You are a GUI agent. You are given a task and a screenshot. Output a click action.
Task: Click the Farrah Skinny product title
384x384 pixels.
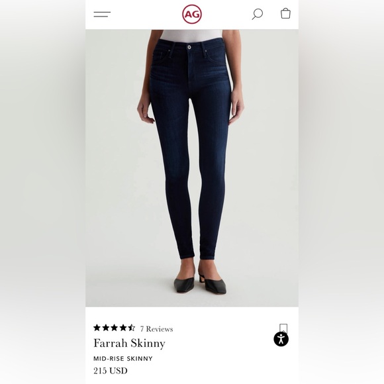pos(129,344)
